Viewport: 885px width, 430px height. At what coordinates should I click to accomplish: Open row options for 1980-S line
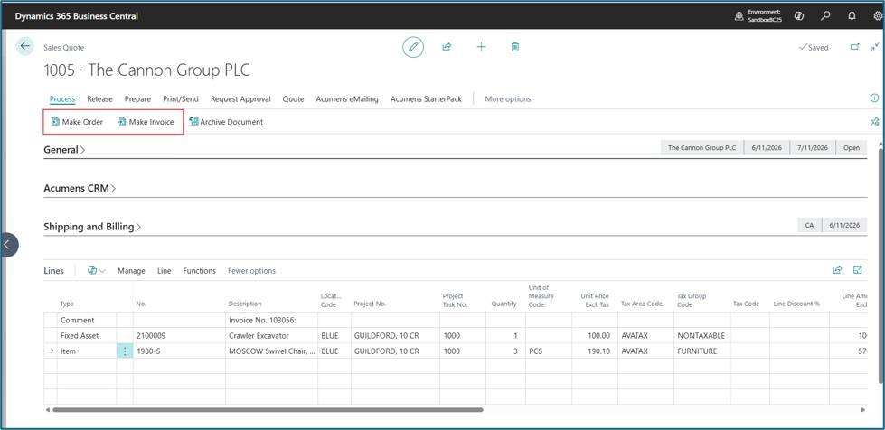125,351
